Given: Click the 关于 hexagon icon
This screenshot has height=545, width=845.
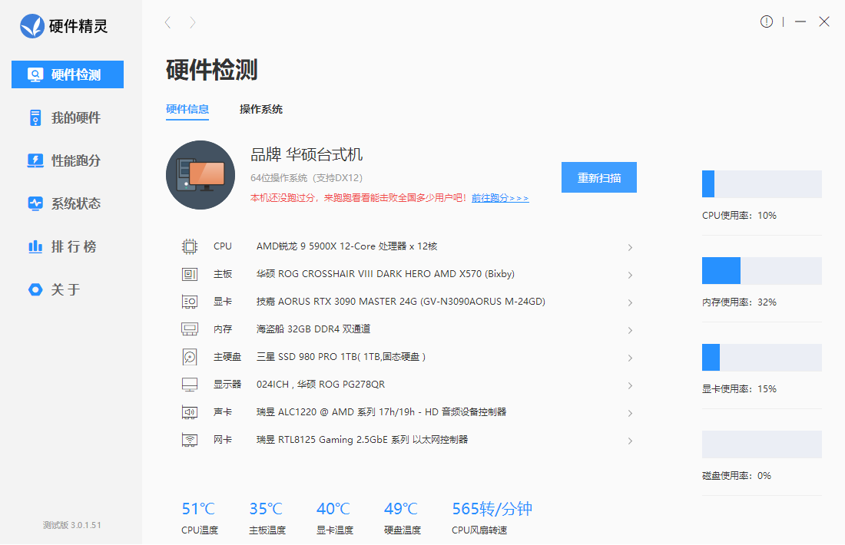Looking at the screenshot, I should (x=35, y=289).
